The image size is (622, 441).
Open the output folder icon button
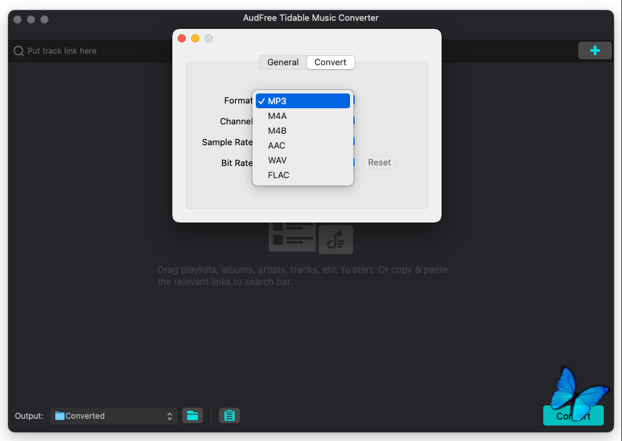(193, 415)
